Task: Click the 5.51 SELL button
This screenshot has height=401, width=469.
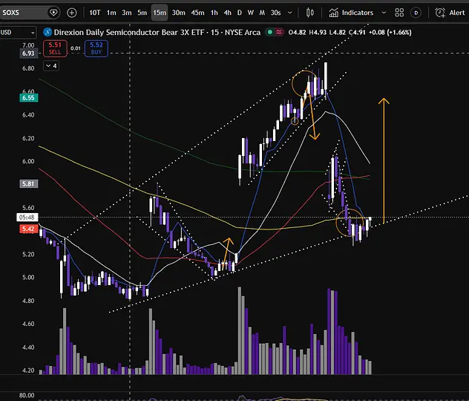Action: click(x=55, y=48)
